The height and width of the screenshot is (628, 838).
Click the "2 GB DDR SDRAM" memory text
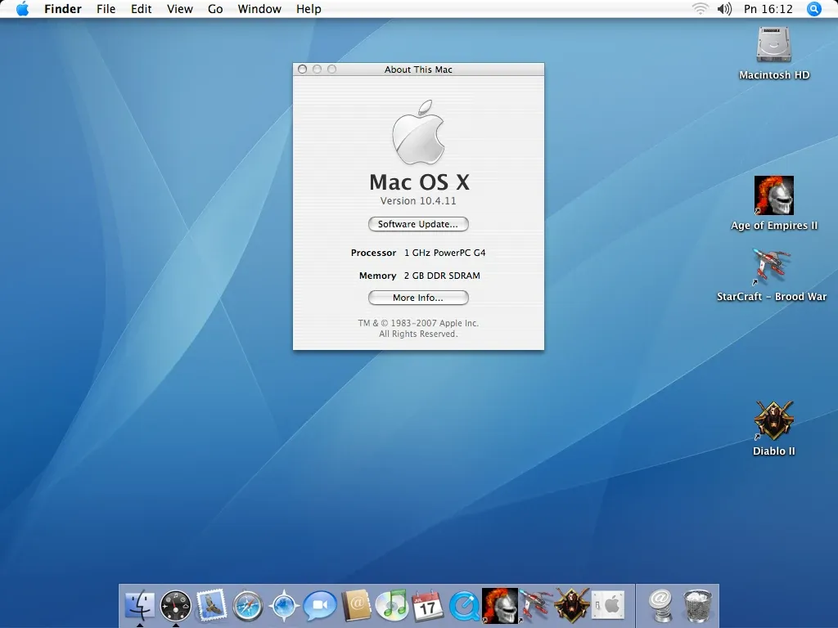pyautogui.click(x=442, y=276)
